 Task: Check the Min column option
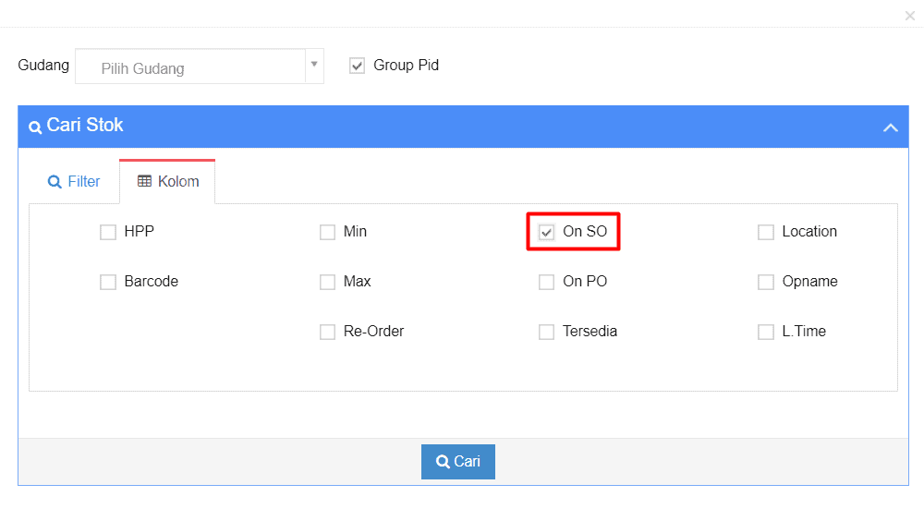(x=327, y=232)
